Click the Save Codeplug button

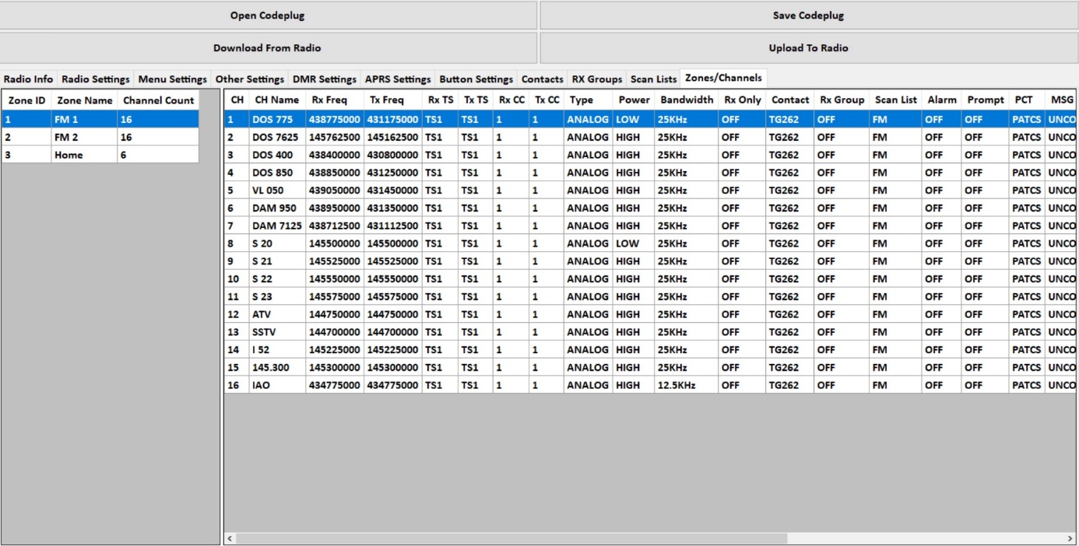pyautogui.click(x=808, y=16)
